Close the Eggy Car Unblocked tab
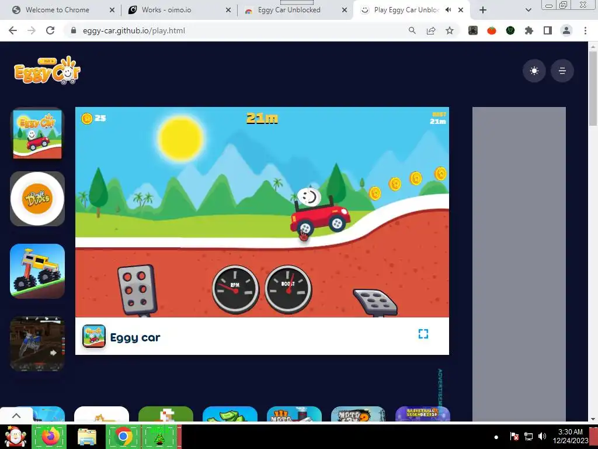 (x=345, y=11)
